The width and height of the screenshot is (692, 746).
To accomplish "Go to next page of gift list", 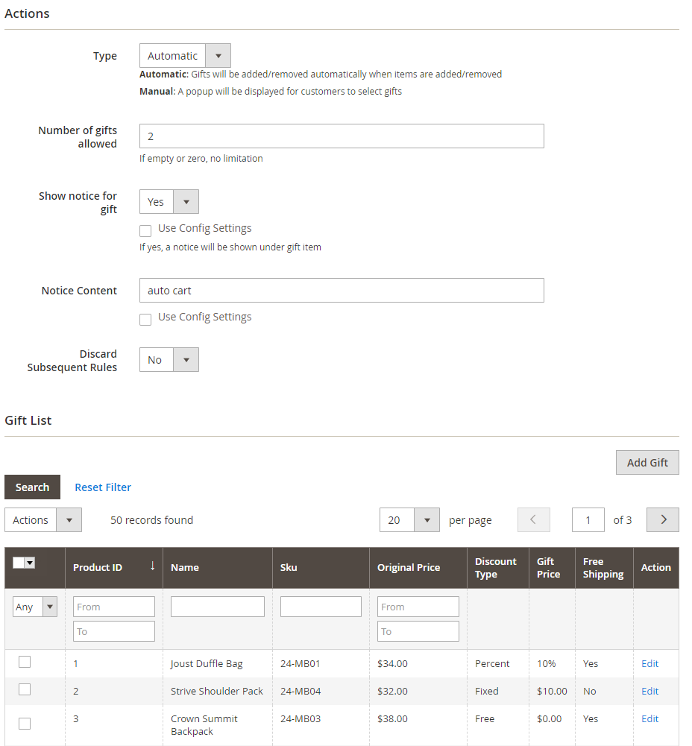I will click(x=662, y=520).
